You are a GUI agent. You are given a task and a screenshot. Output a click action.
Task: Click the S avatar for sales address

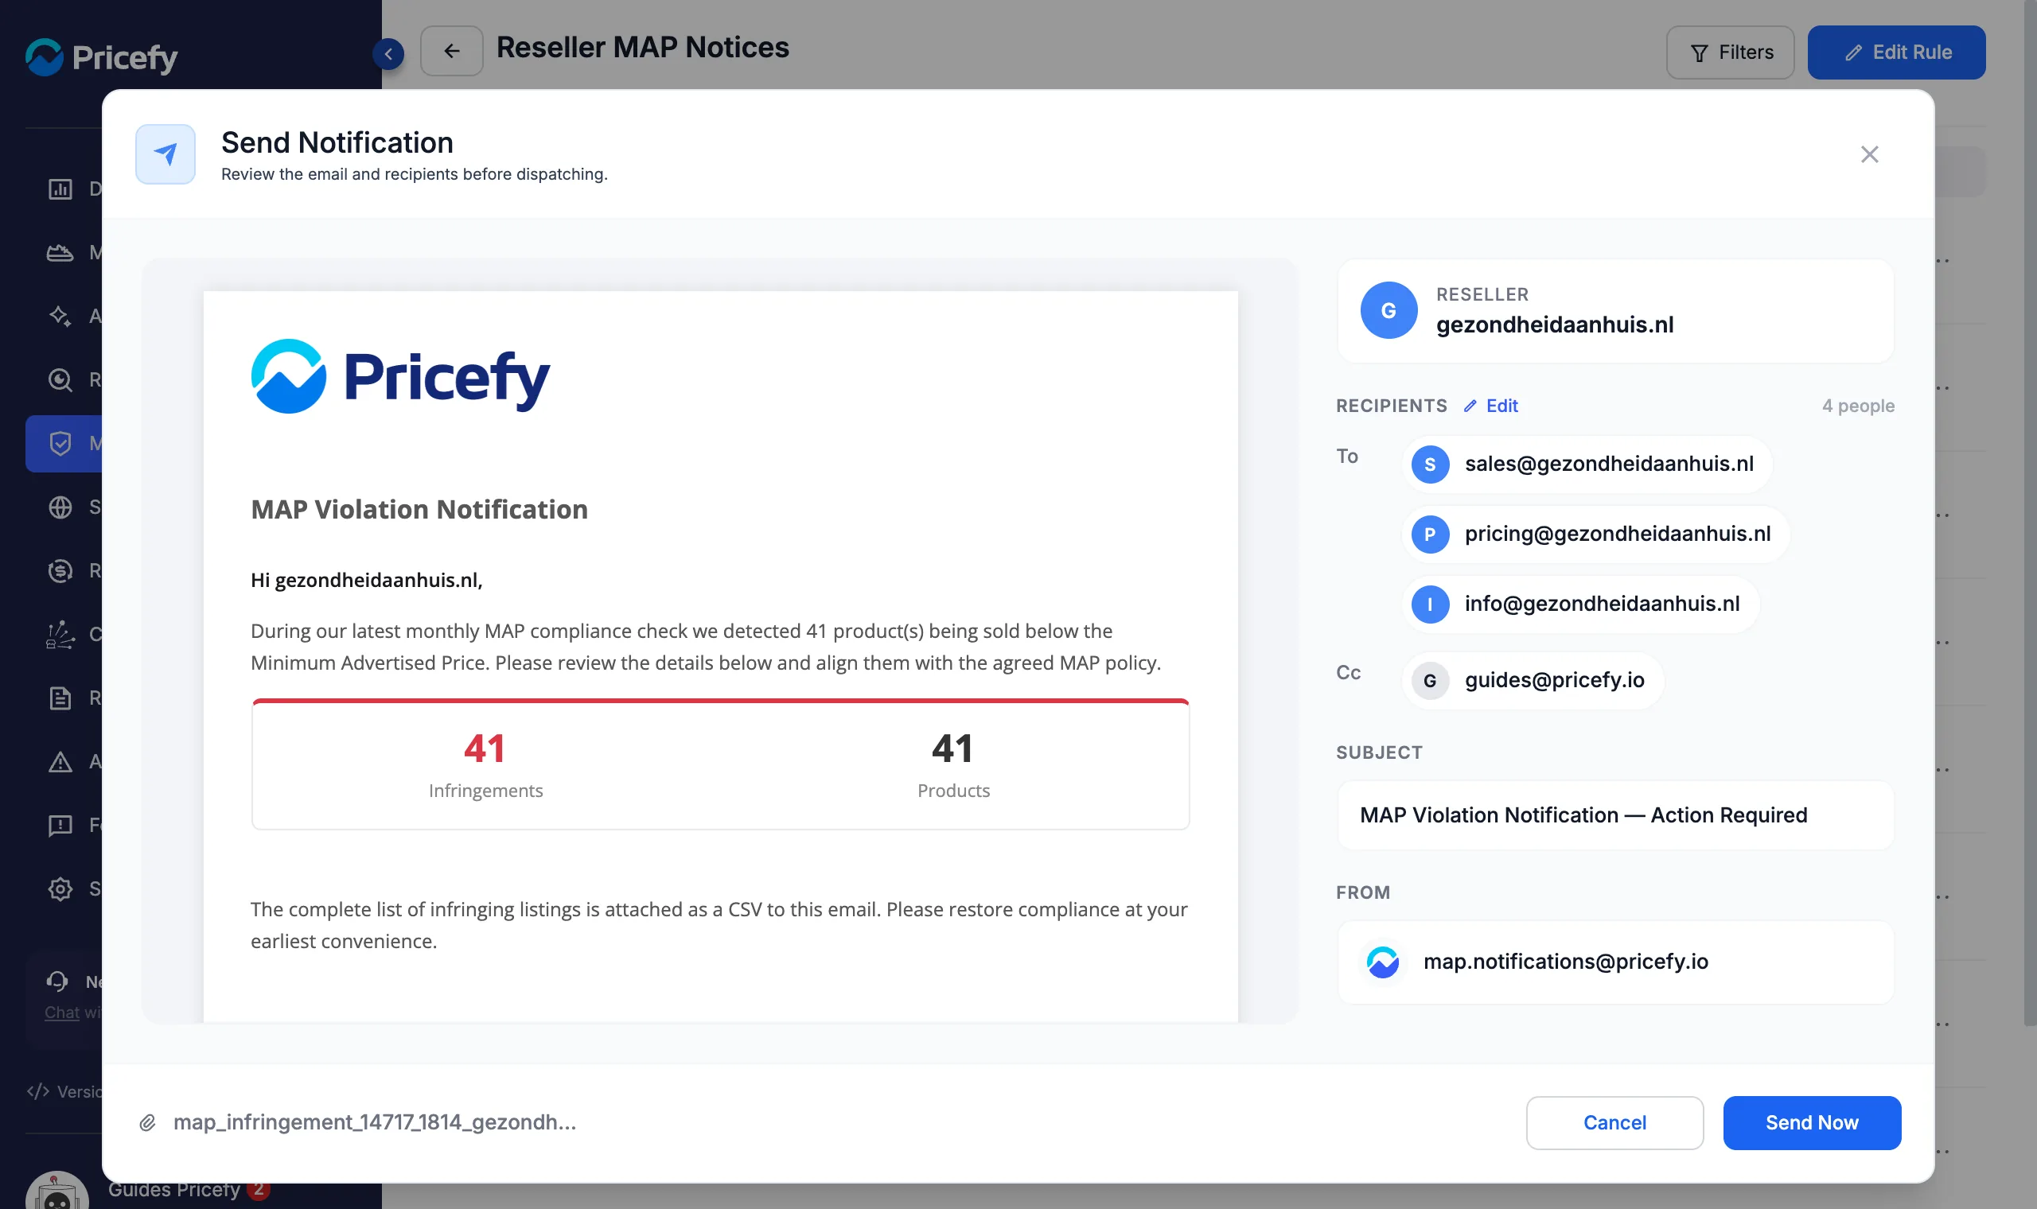(x=1429, y=465)
